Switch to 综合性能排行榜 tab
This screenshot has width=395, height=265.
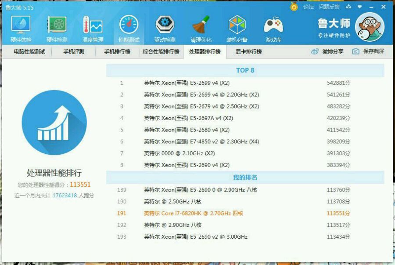pos(161,52)
